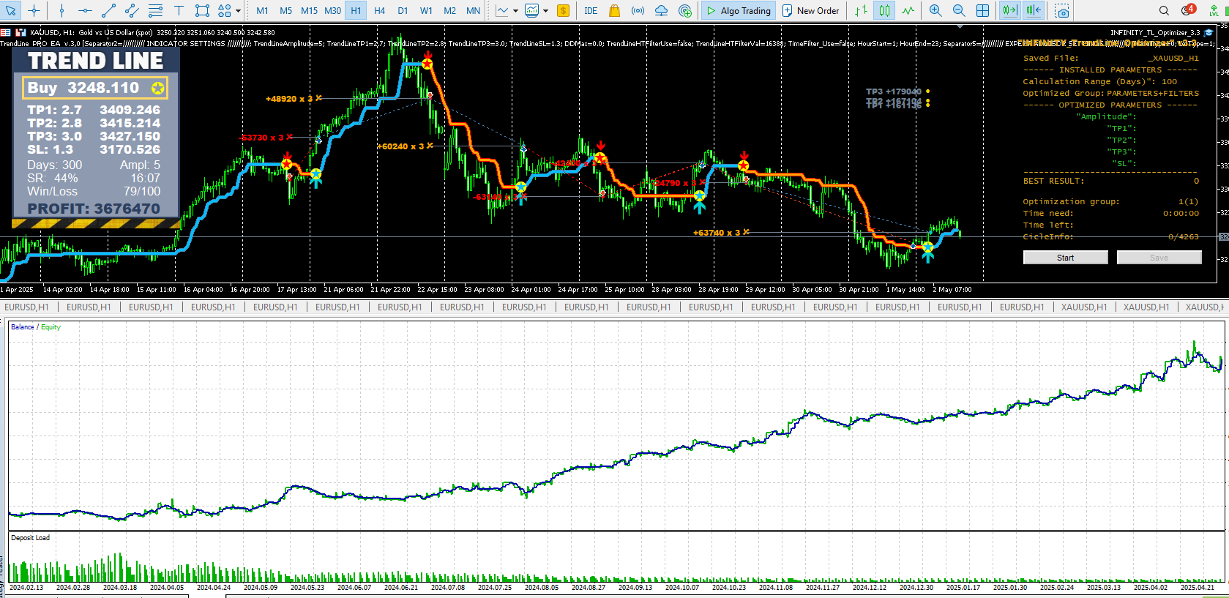1229x598 pixels.
Task: Select the first XAUUSD,H1 chart tab
Action: pos(1083,307)
